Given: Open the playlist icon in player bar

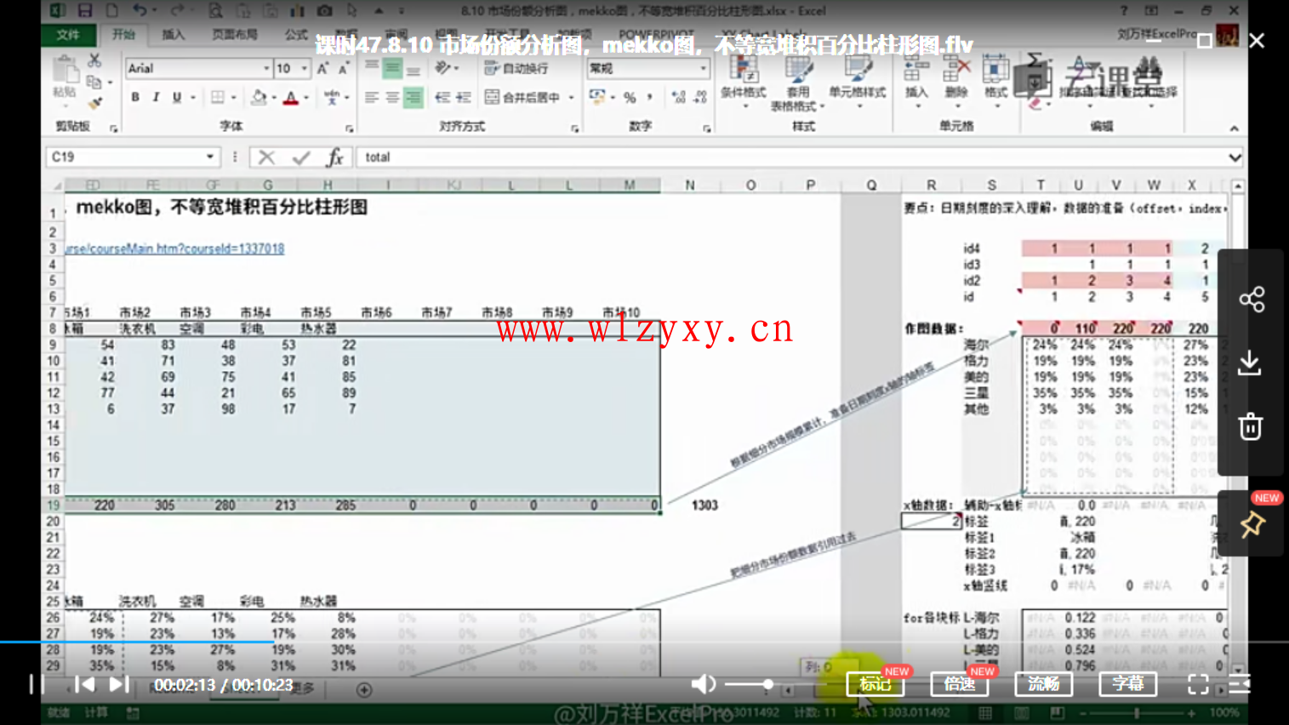Looking at the screenshot, I should pos(1240,684).
